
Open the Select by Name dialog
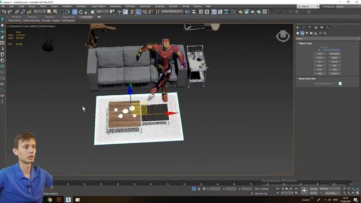point(55,11)
